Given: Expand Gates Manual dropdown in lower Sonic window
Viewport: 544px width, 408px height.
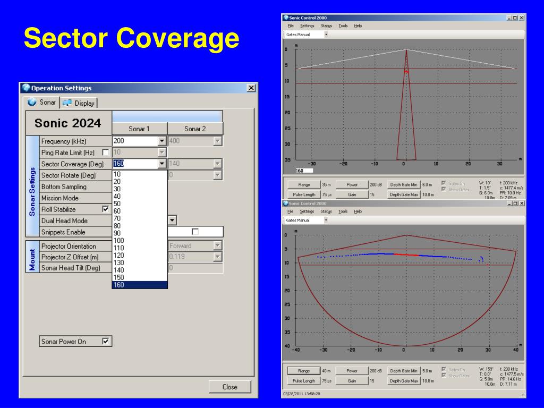Looking at the screenshot, I should point(326,220).
